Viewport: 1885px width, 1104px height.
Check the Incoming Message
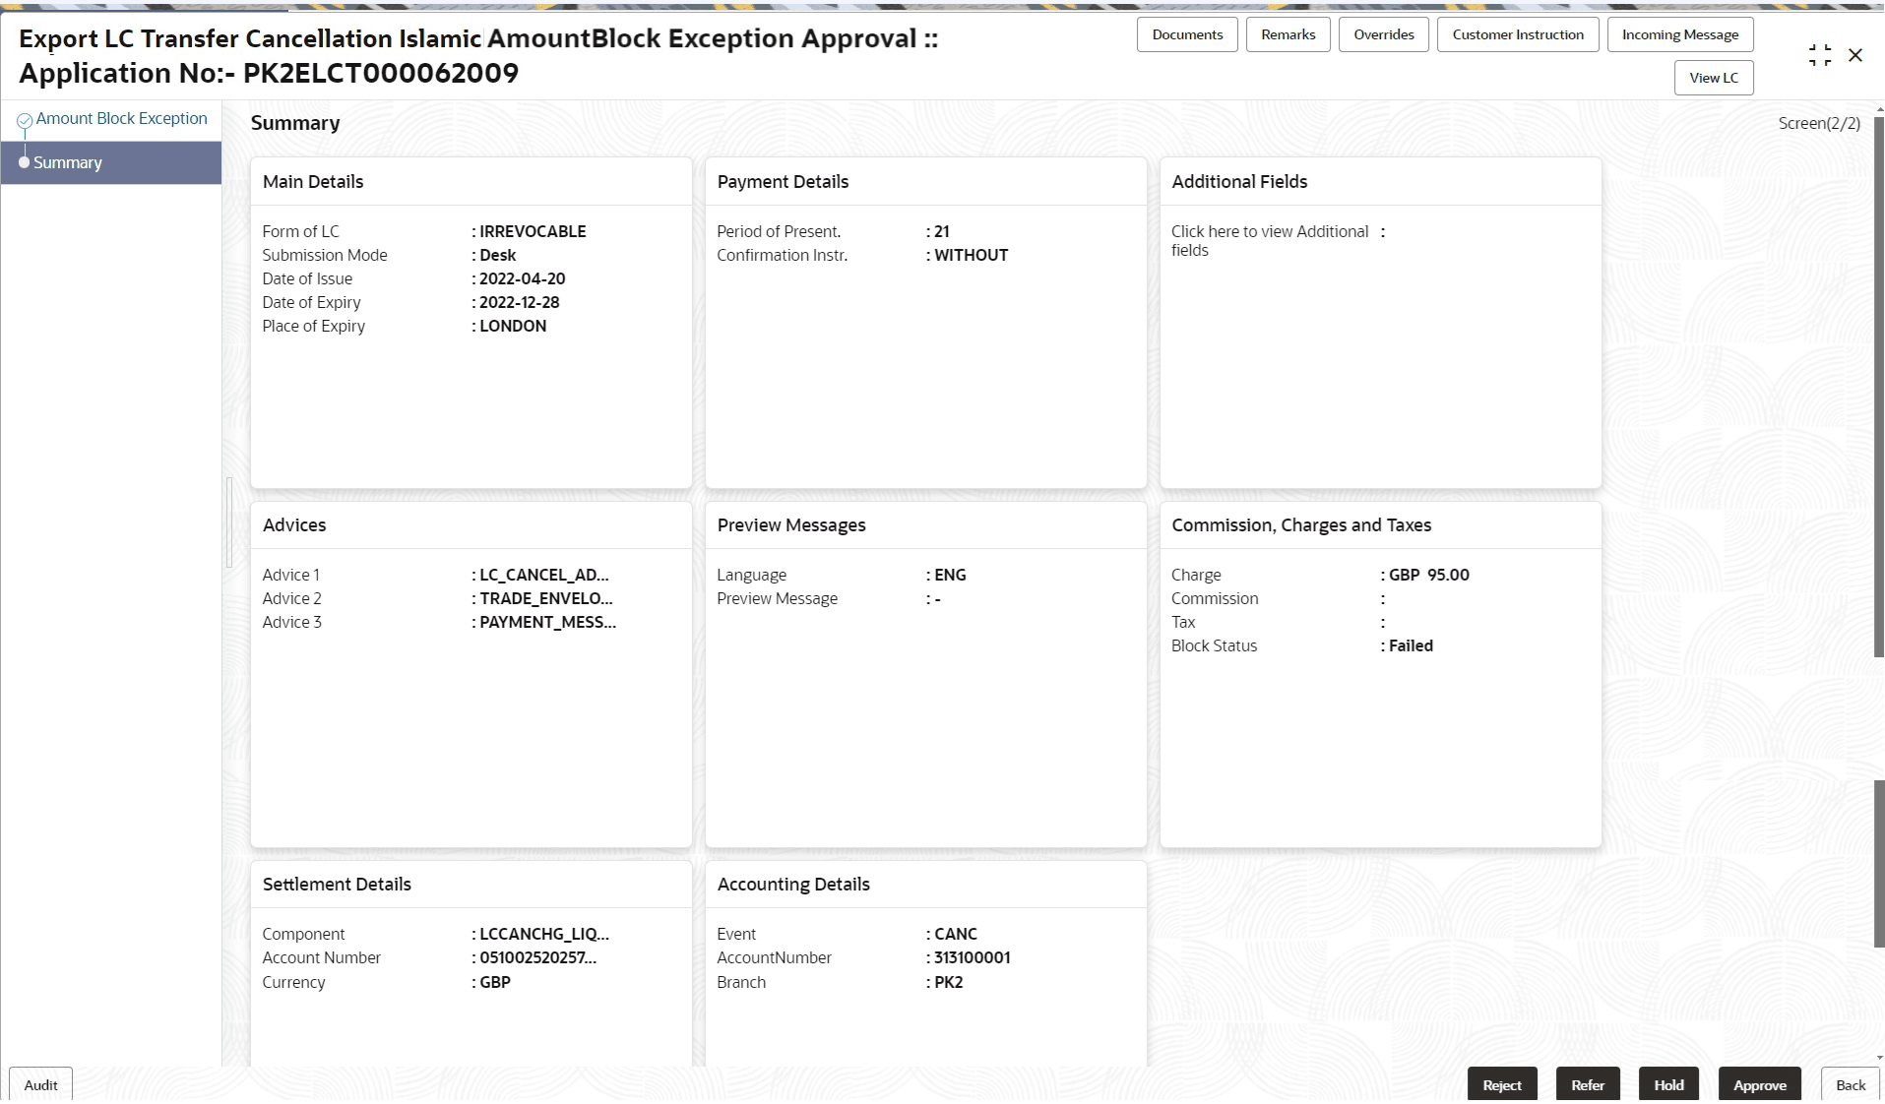pyautogui.click(x=1680, y=33)
